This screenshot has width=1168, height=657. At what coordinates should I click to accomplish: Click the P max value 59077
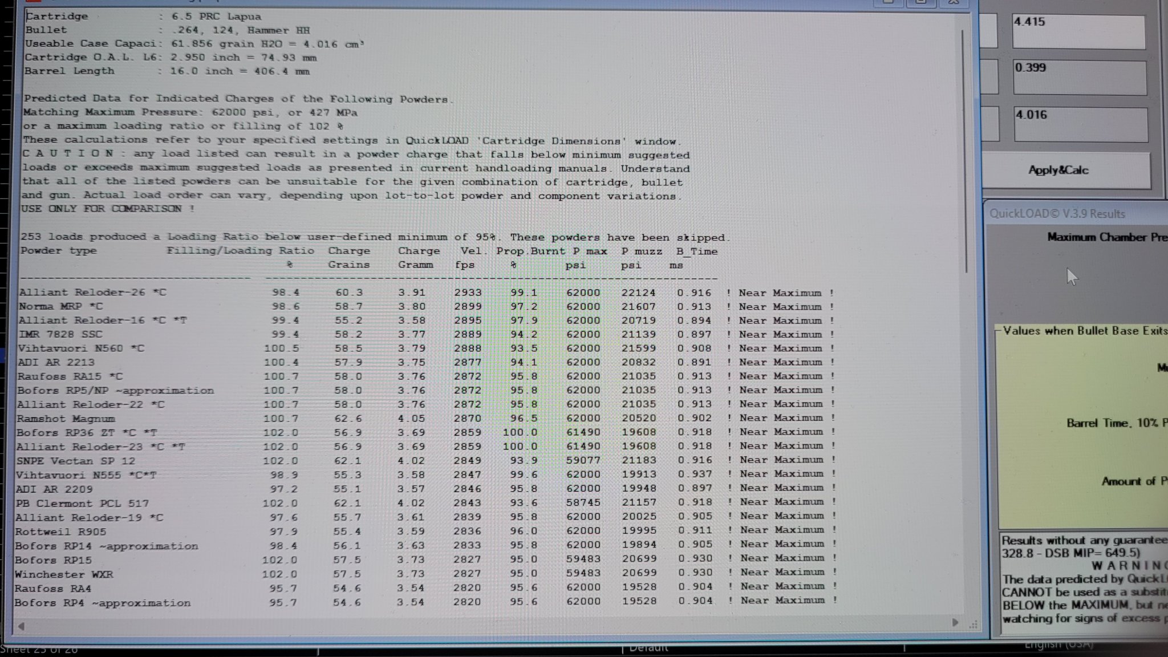[x=583, y=460]
